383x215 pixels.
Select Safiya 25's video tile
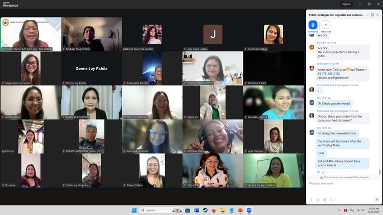[213, 103]
